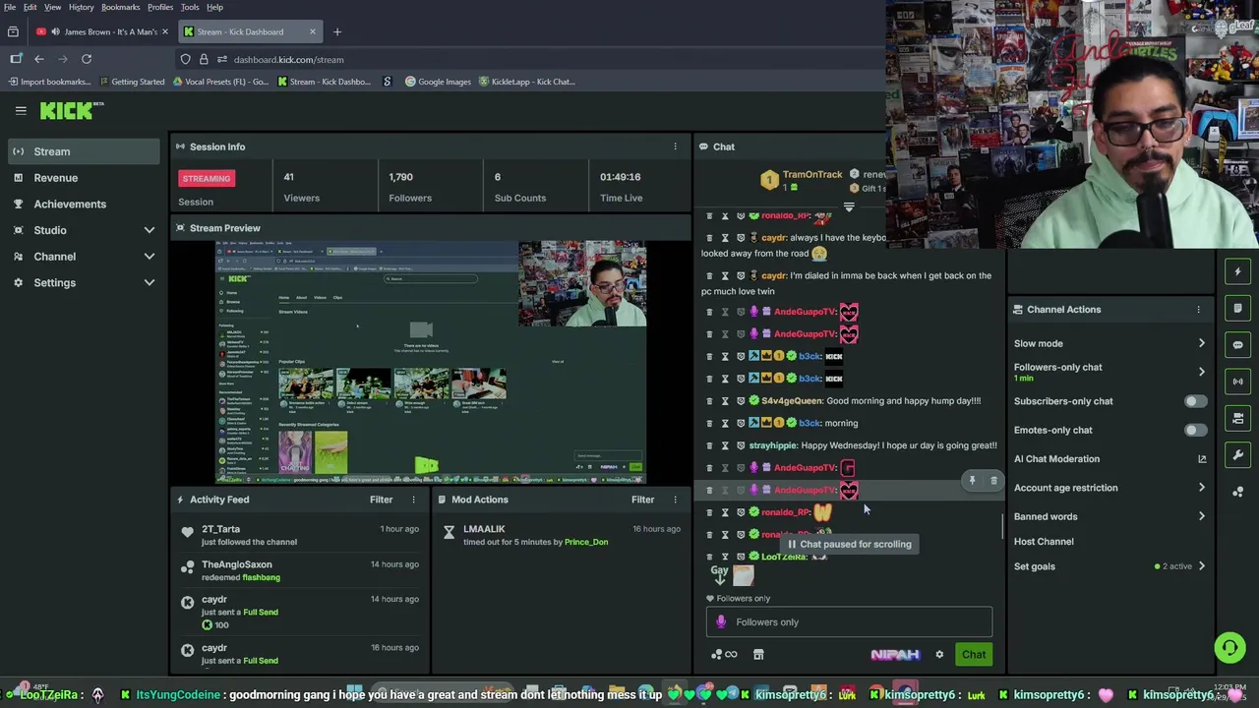Expand the Settings sidebar section
Image resolution: width=1259 pixels, height=708 pixels.
tap(150, 283)
